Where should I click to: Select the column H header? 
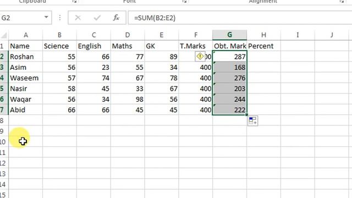pos(264,35)
